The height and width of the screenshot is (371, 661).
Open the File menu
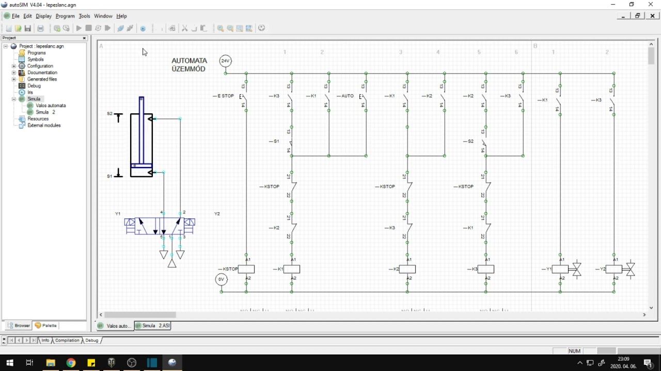[15, 16]
